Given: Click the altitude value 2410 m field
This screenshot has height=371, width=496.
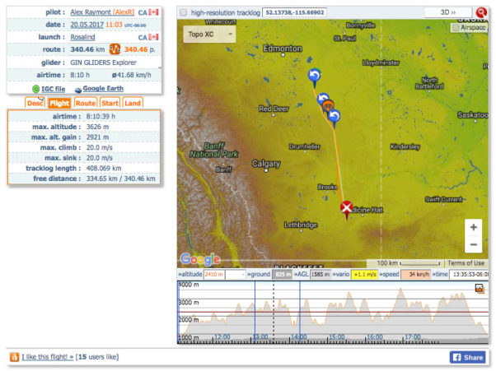Looking at the screenshot, I should [214, 275].
